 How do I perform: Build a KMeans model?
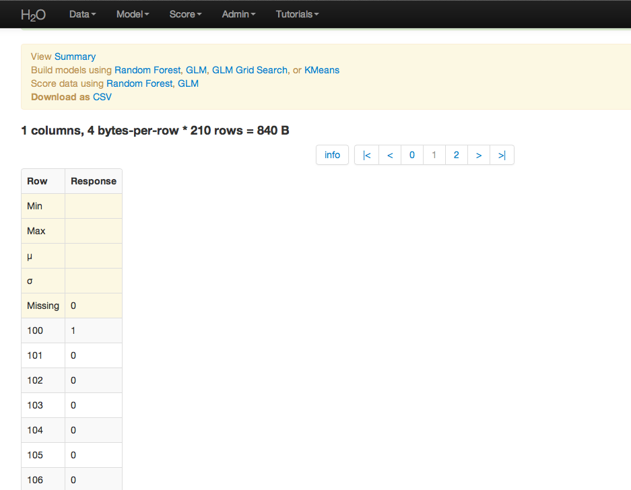[322, 70]
